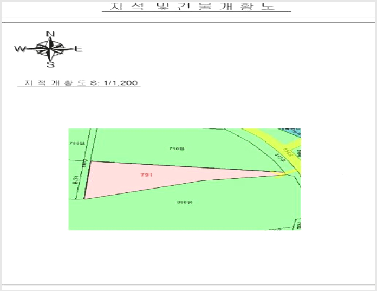377x291 pixels.
Task: Click the E letter on the compass
Action: 79,49
